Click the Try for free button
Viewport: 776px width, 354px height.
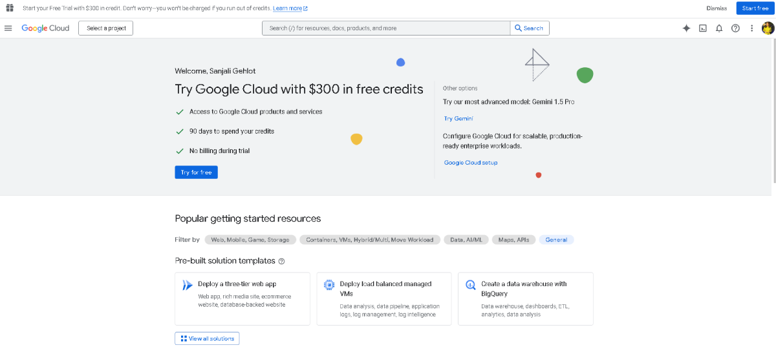point(196,172)
